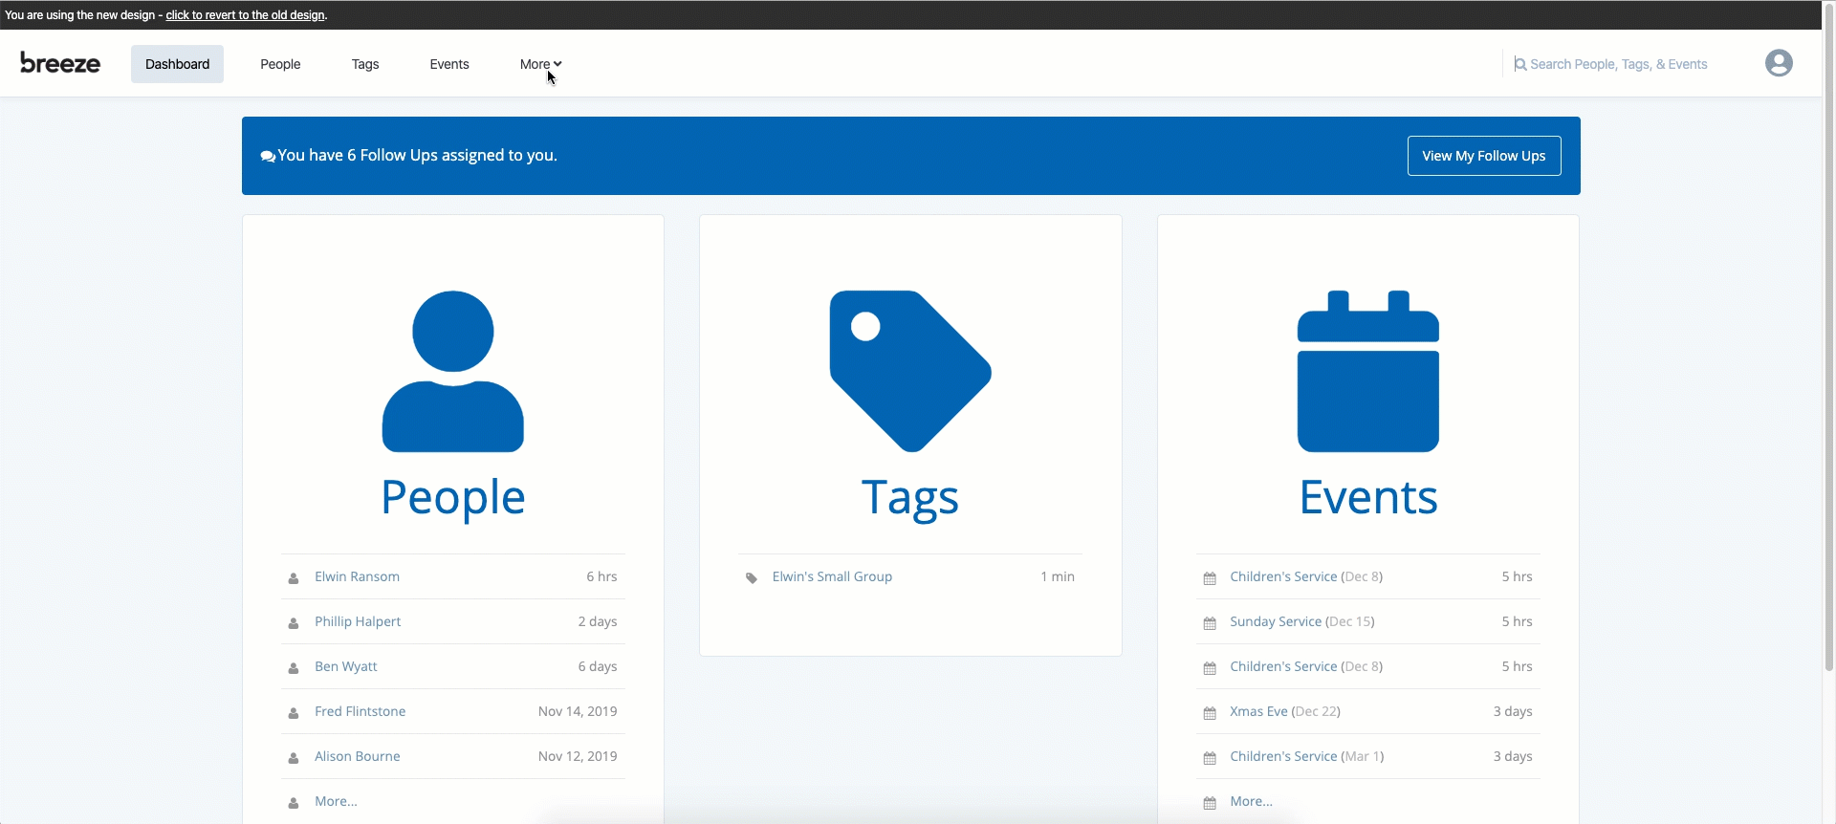Screen dimensions: 1836x824
Task: Click View My Follow Ups button
Action: pos(1484,156)
